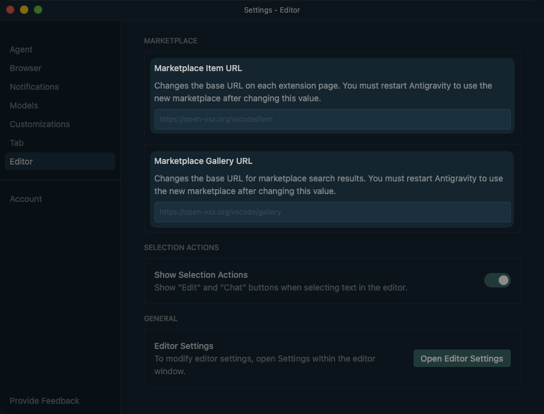Screen dimensions: 544x414
Task: Click the Marketplace Gallery URL heading
Action: [x=203, y=161]
